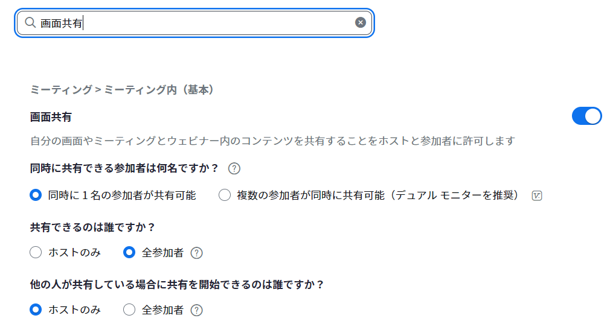Open help for 同時に共有できる参加者 question
The width and height of the screenshot is (610, 327).
tap(234, 168)
